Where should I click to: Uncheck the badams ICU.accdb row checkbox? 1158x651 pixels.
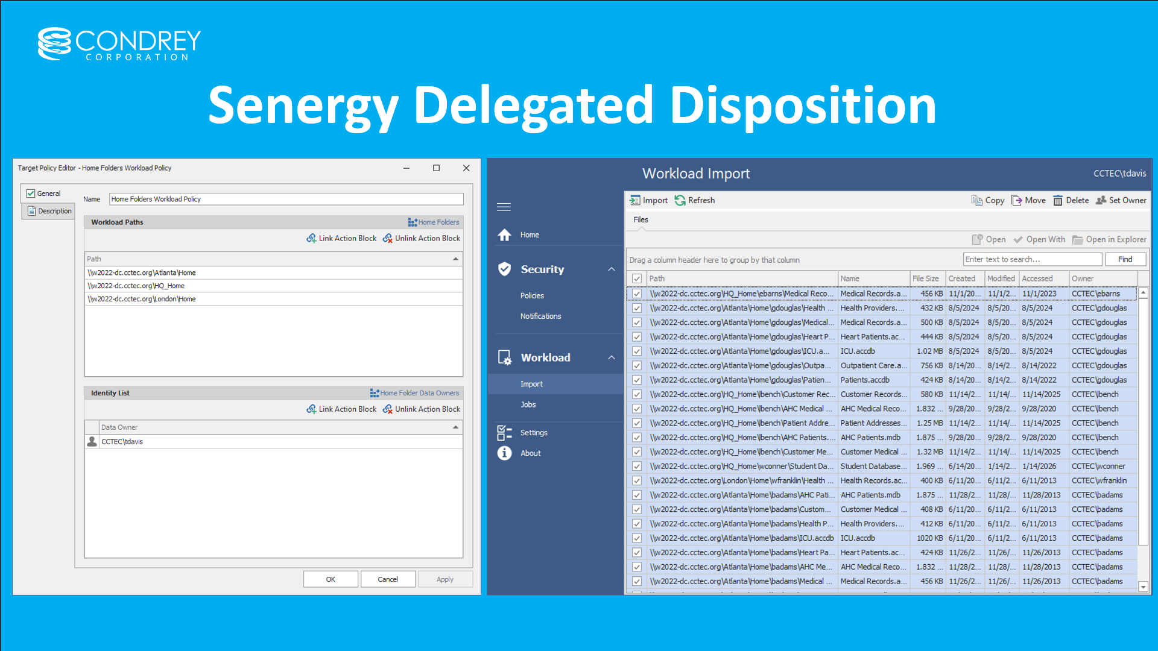pos(637,538)
